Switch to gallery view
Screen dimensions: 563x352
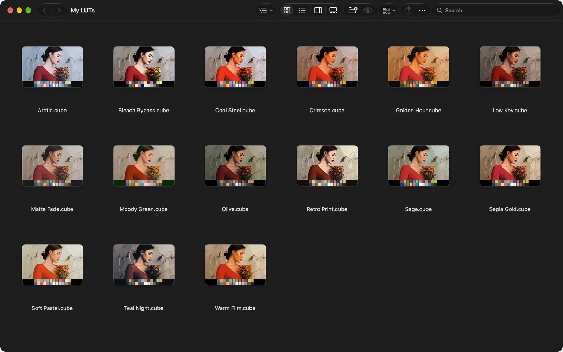pyautogui.click(x=333, y=10)
